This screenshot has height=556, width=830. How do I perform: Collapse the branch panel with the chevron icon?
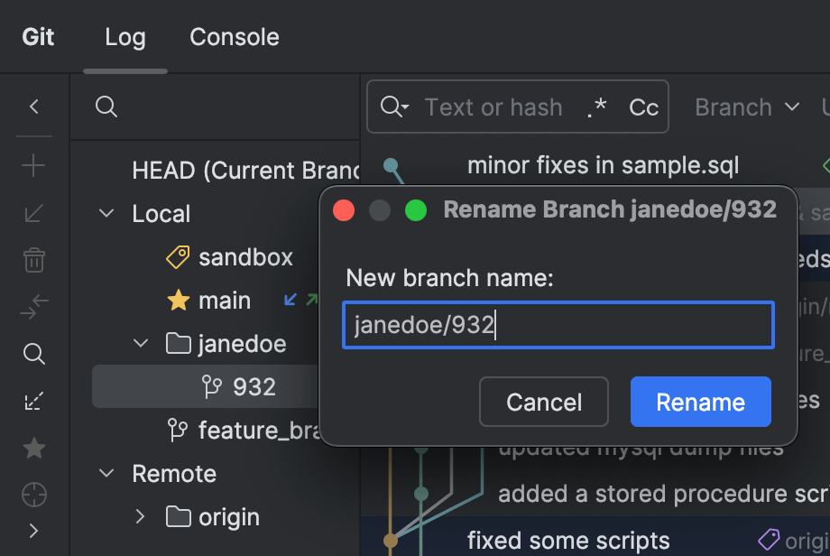click(33, 106)
